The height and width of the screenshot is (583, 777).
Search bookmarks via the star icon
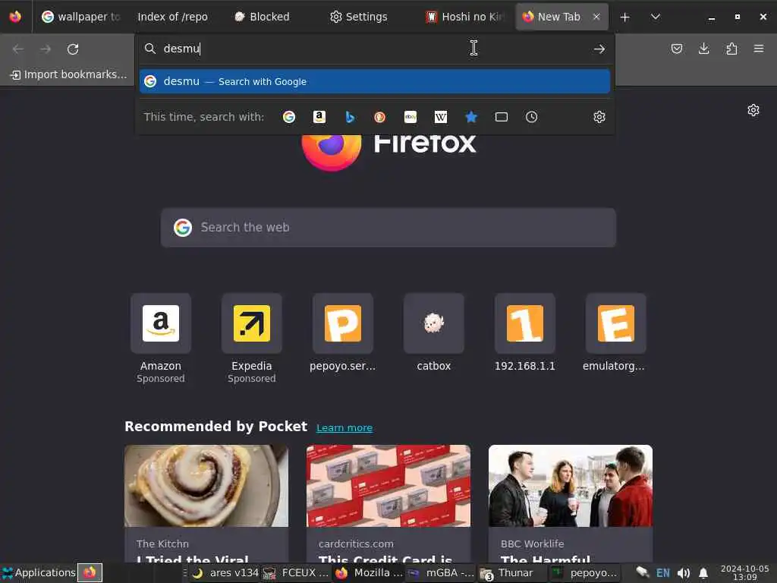coord(471,117)
